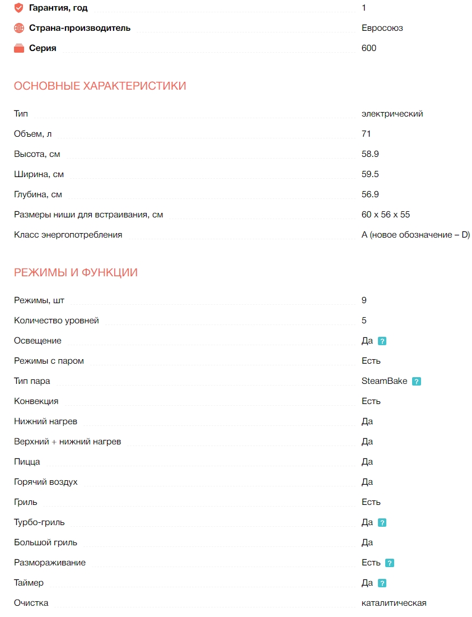Click the warranty shield icon
The height and width of the screenshot is (617, 472).
19,8
